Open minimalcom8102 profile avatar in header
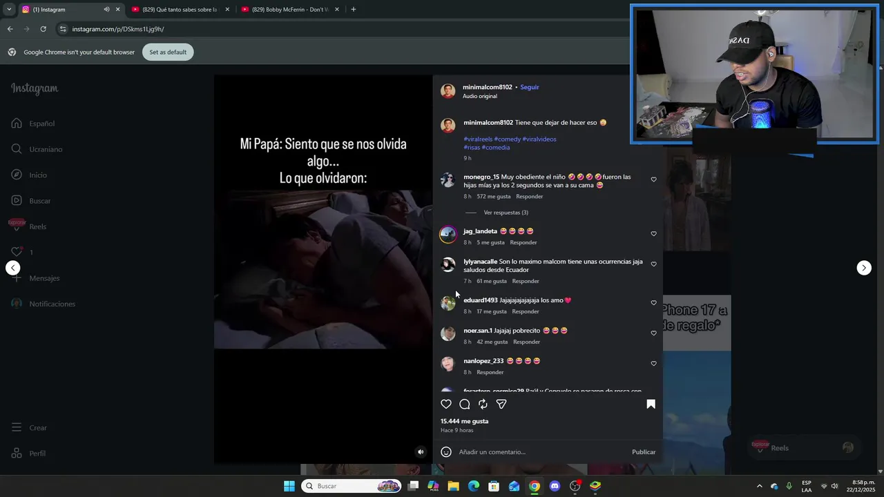Screen dimensions: 884x497 coord(448,91)
